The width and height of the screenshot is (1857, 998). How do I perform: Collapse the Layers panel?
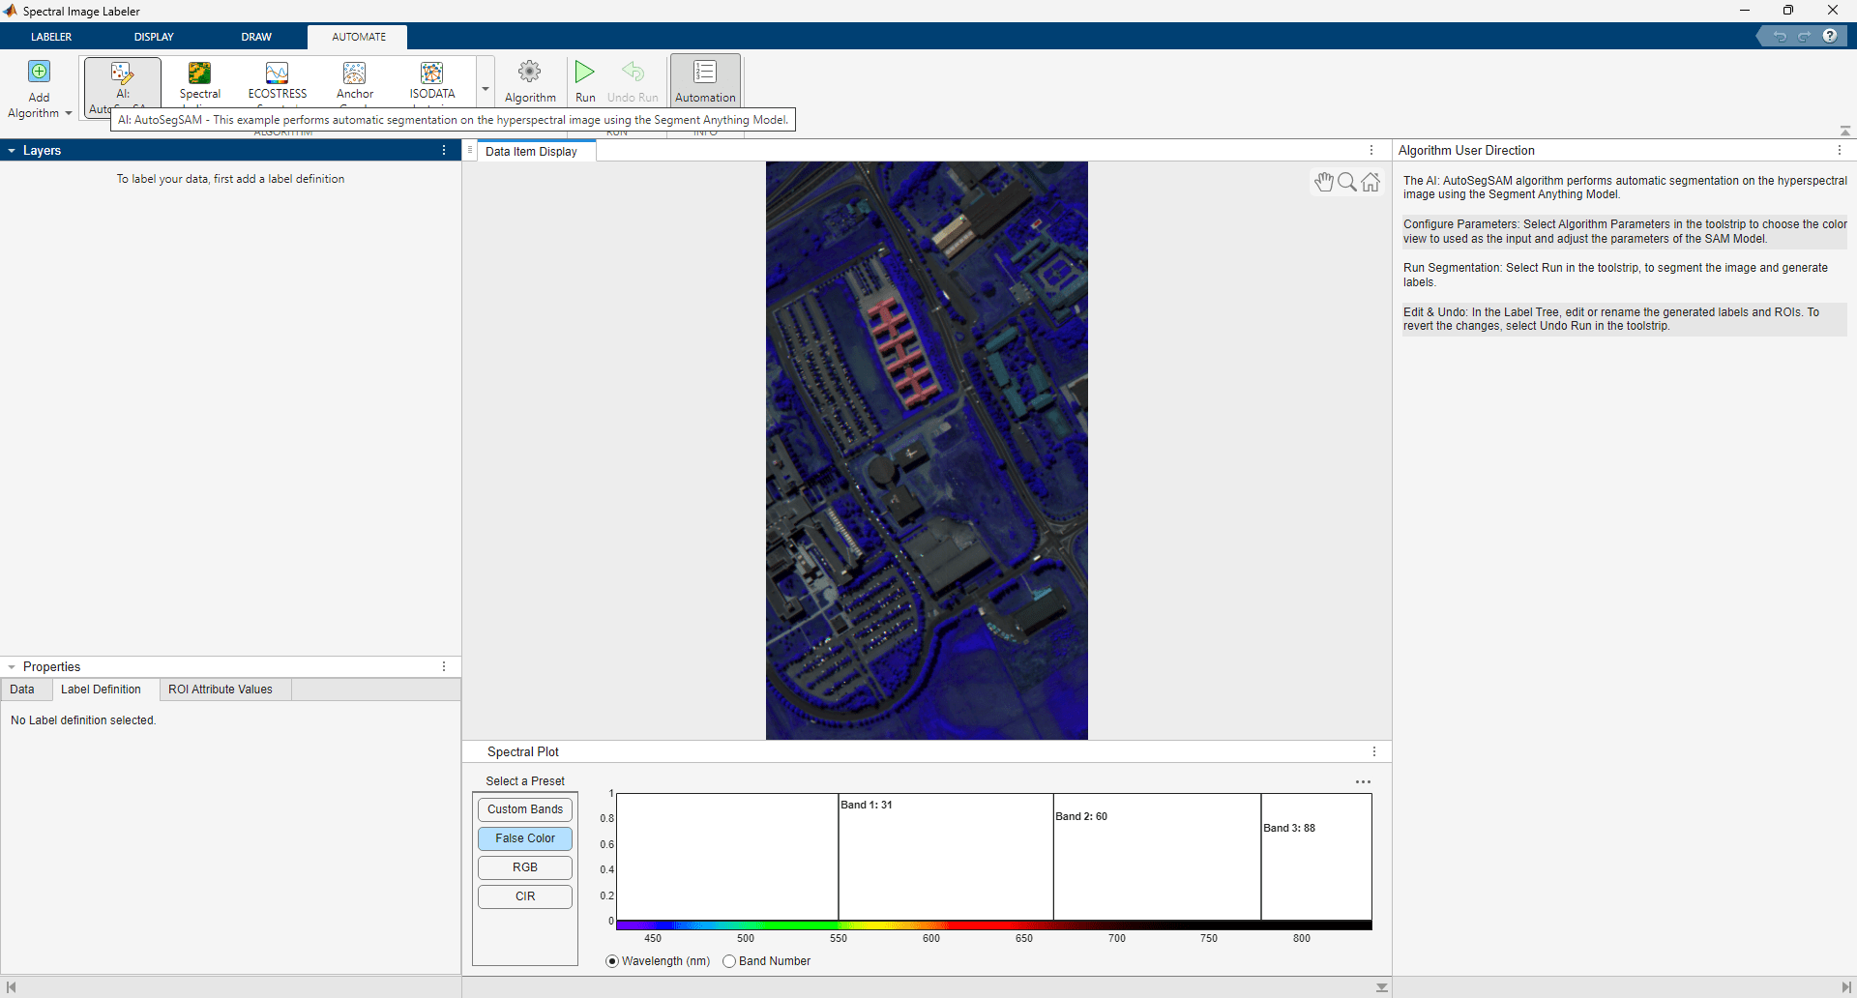click(11, 150)
